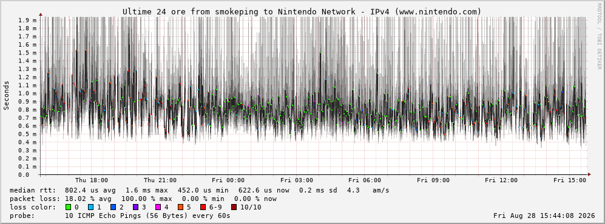Viewport: 605px width, 224px height.
Task: Click the blue loss color 2 swatch
Action: click(x=113, y=207)
